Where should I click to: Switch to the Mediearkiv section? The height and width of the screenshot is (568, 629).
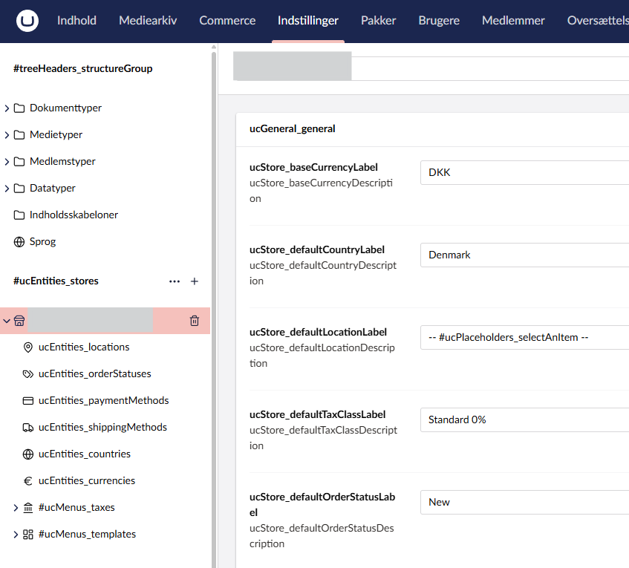[x=148, y=21]
